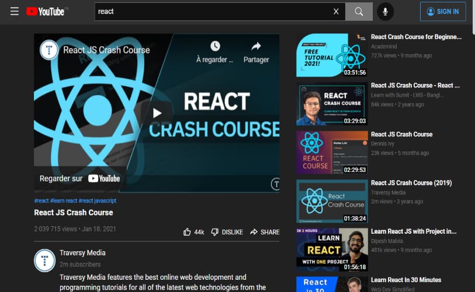
Task: Open the #react hashtag
Action: tap(41, 200)
